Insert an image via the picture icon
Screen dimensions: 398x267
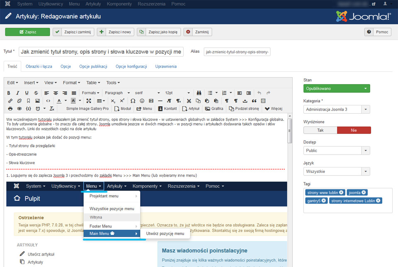pos(37,101)
